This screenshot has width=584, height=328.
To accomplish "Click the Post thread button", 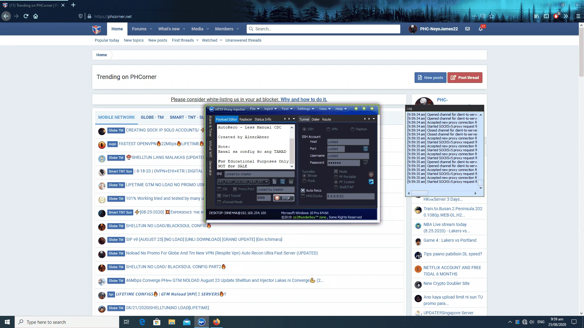I will pyautogui.click(x=465, y=77).
